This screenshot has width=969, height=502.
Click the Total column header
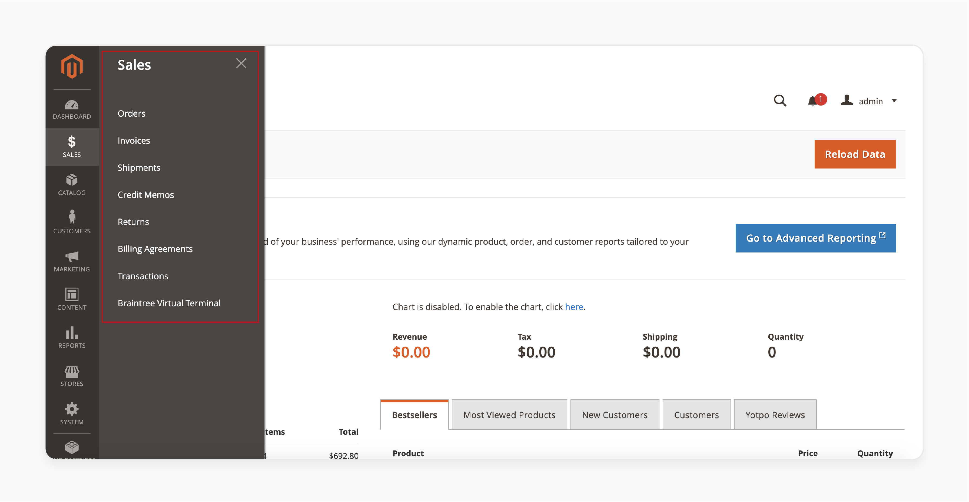click(348, 432)
